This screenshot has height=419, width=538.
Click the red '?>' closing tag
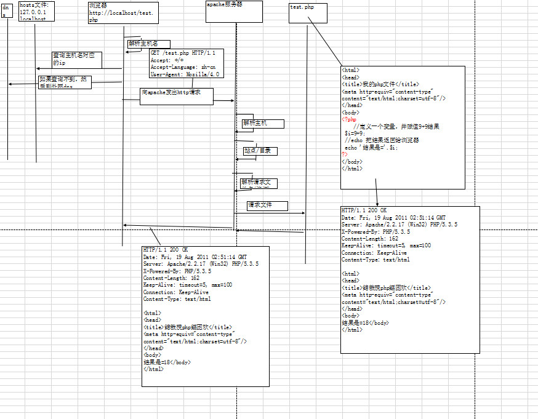pyautogui.click(x=345, y=154)
